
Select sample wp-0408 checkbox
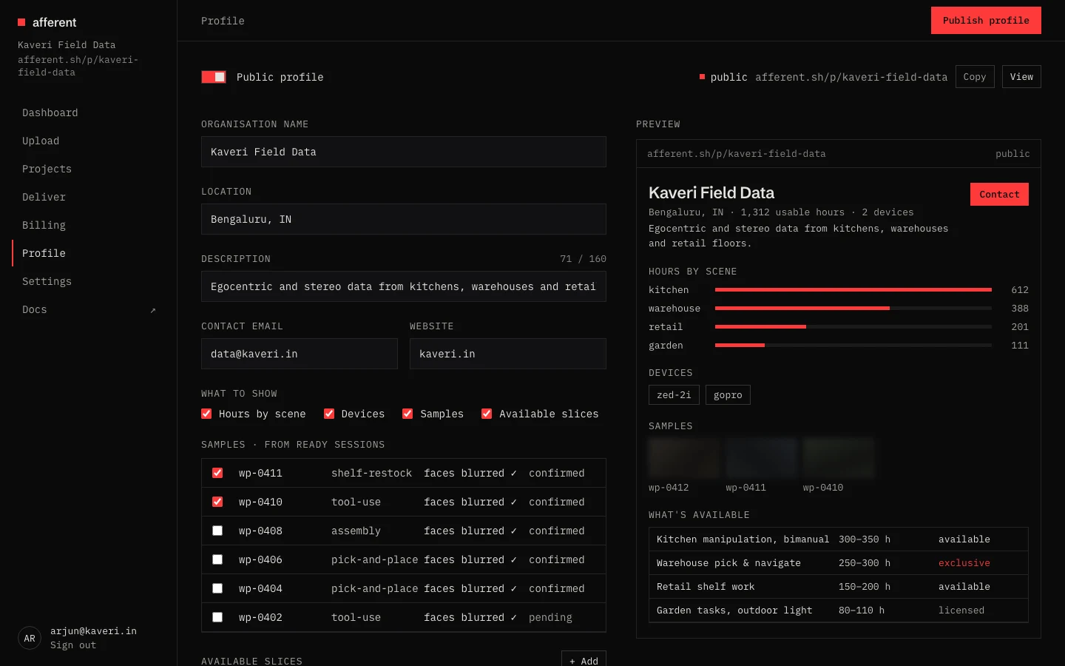tap(217, 531)
